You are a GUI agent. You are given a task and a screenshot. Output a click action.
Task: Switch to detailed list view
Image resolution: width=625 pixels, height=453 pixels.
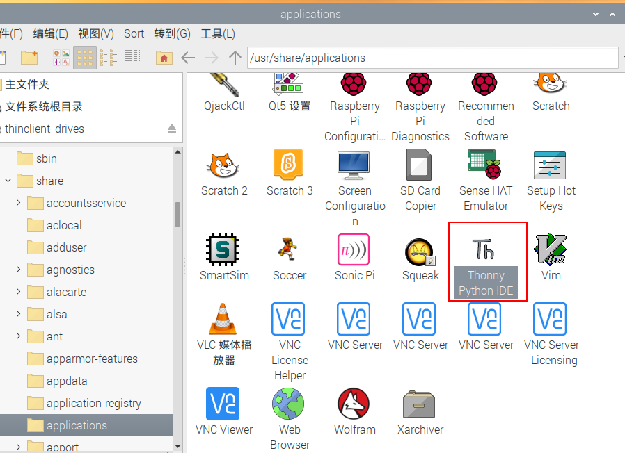pyautogui.click(x=132, y=58)
